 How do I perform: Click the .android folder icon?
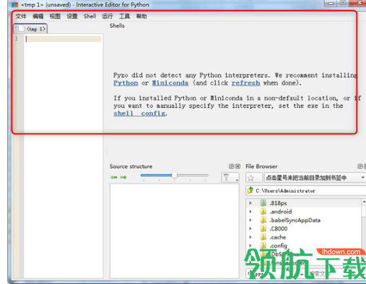(263, 211)
